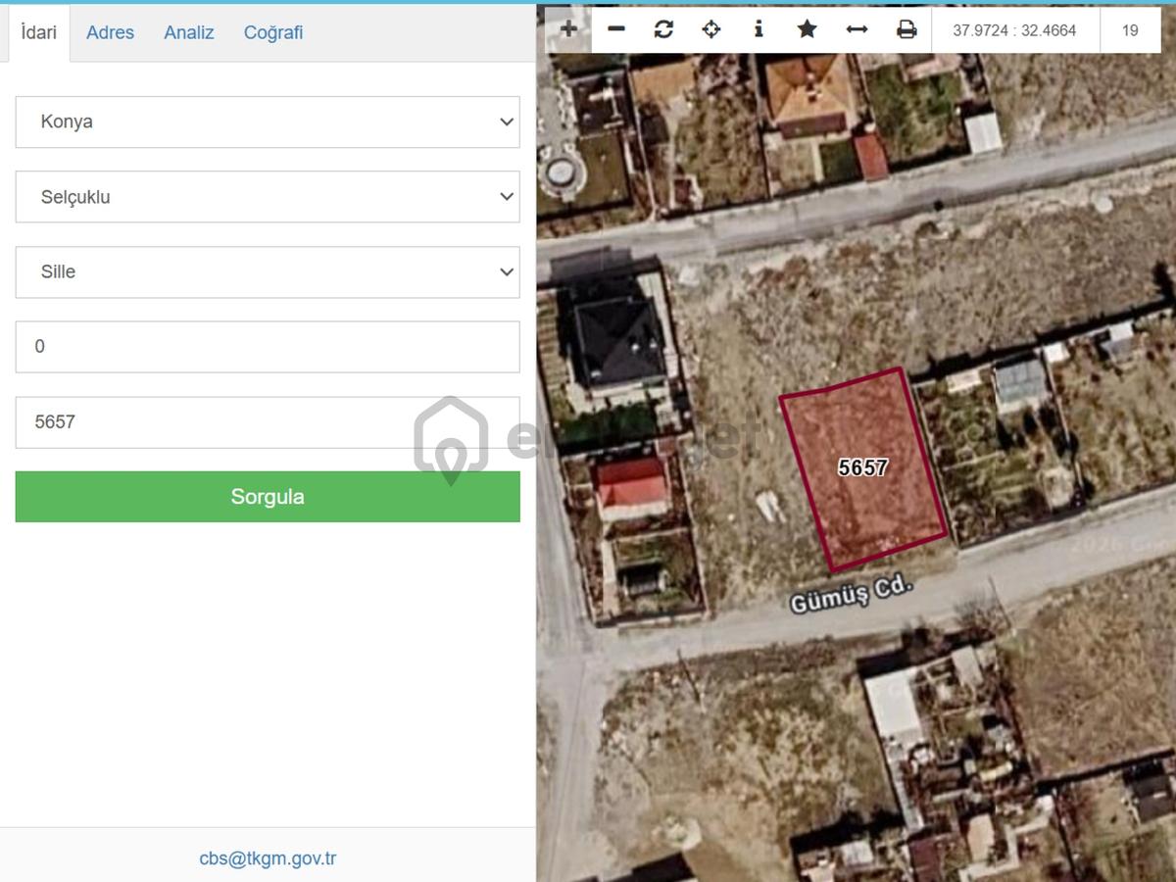Open the cbs@tkgm.gov.tr email link
The width and height of the screenshot is (1176, 882).
tap(268, 858)
